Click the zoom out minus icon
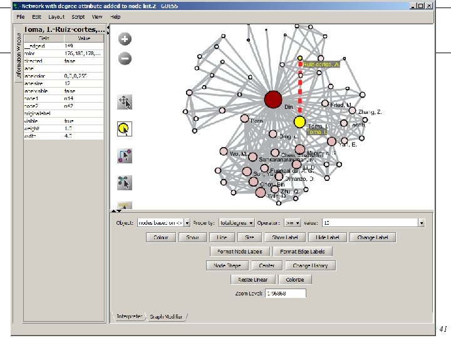451x338 pixels. pyautogui.click(x=125, y=59)
